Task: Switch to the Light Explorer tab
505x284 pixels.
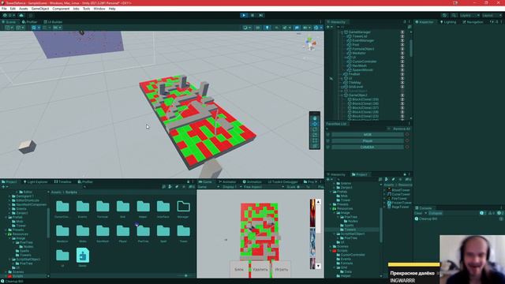Action: point(36,182)
